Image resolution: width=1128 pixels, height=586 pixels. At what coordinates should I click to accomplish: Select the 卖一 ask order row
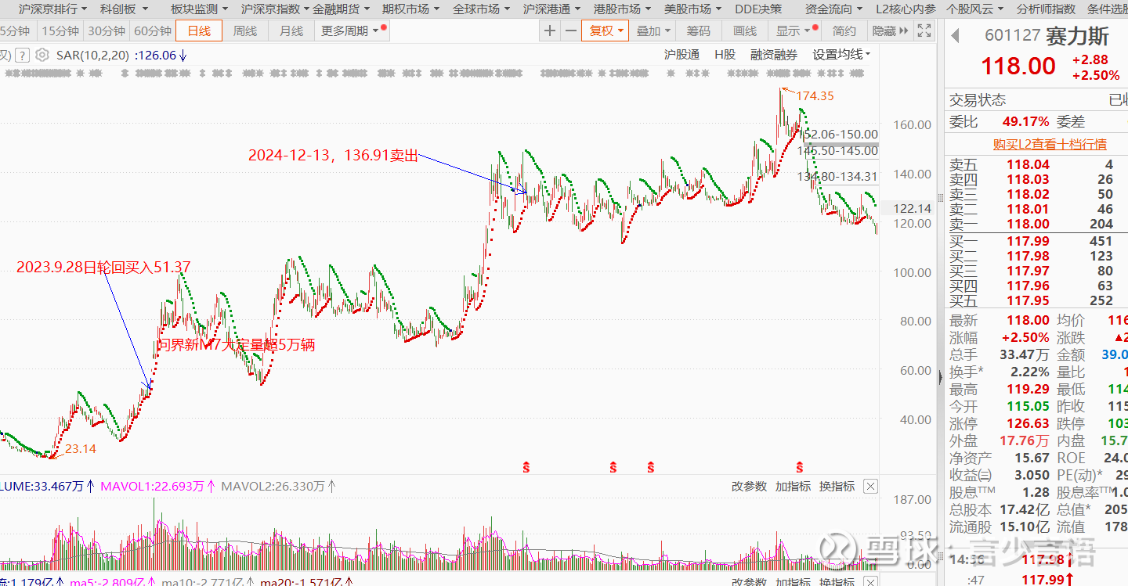(1036, 224)
